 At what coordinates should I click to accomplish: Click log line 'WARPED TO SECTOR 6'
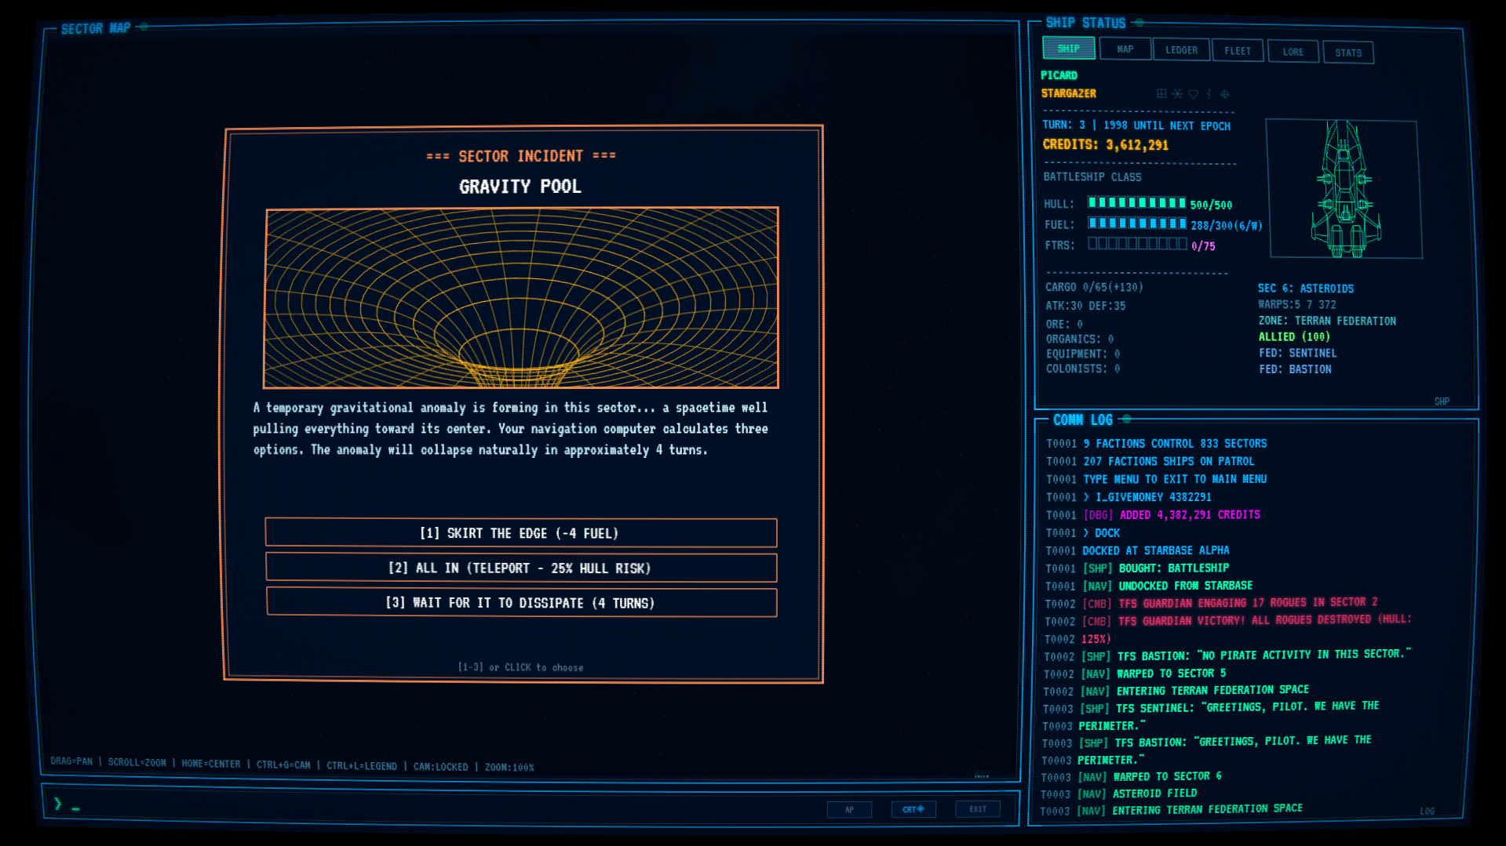pyautogui.click(x=1167, y=777)
